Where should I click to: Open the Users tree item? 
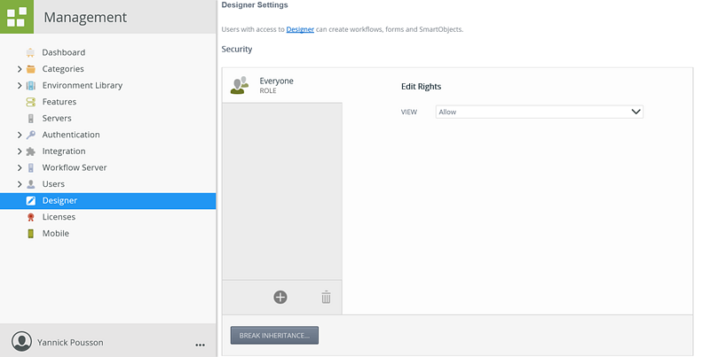[53, 184]
